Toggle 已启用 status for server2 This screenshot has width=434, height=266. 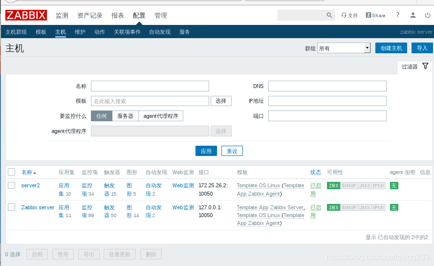pos(316,190)
